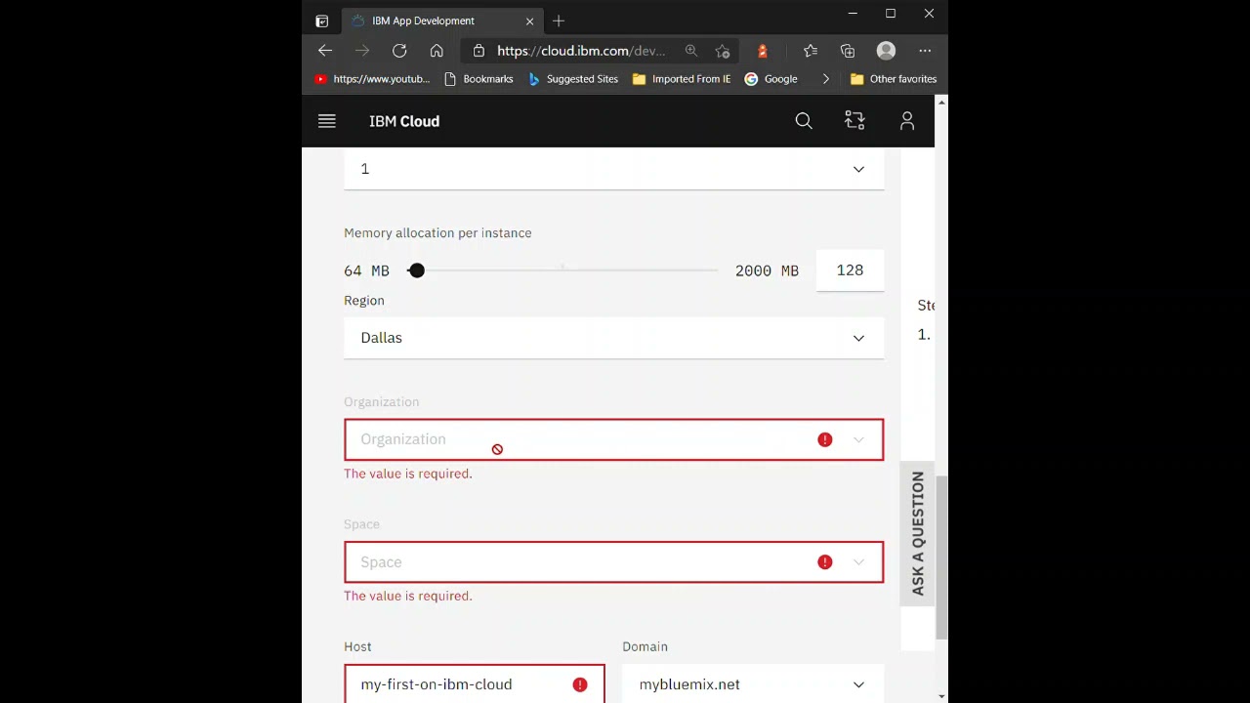Click Host field error warning icon
The image size is (1250, 703).
tap(580, 685)
